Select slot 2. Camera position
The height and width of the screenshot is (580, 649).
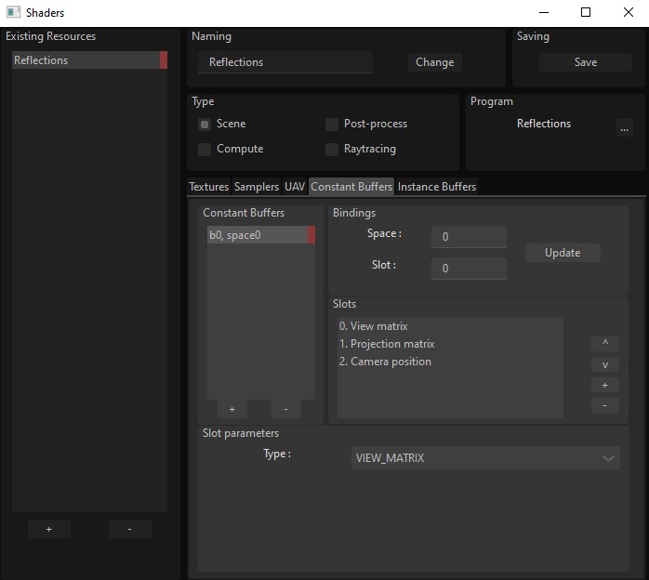point(450,362)
